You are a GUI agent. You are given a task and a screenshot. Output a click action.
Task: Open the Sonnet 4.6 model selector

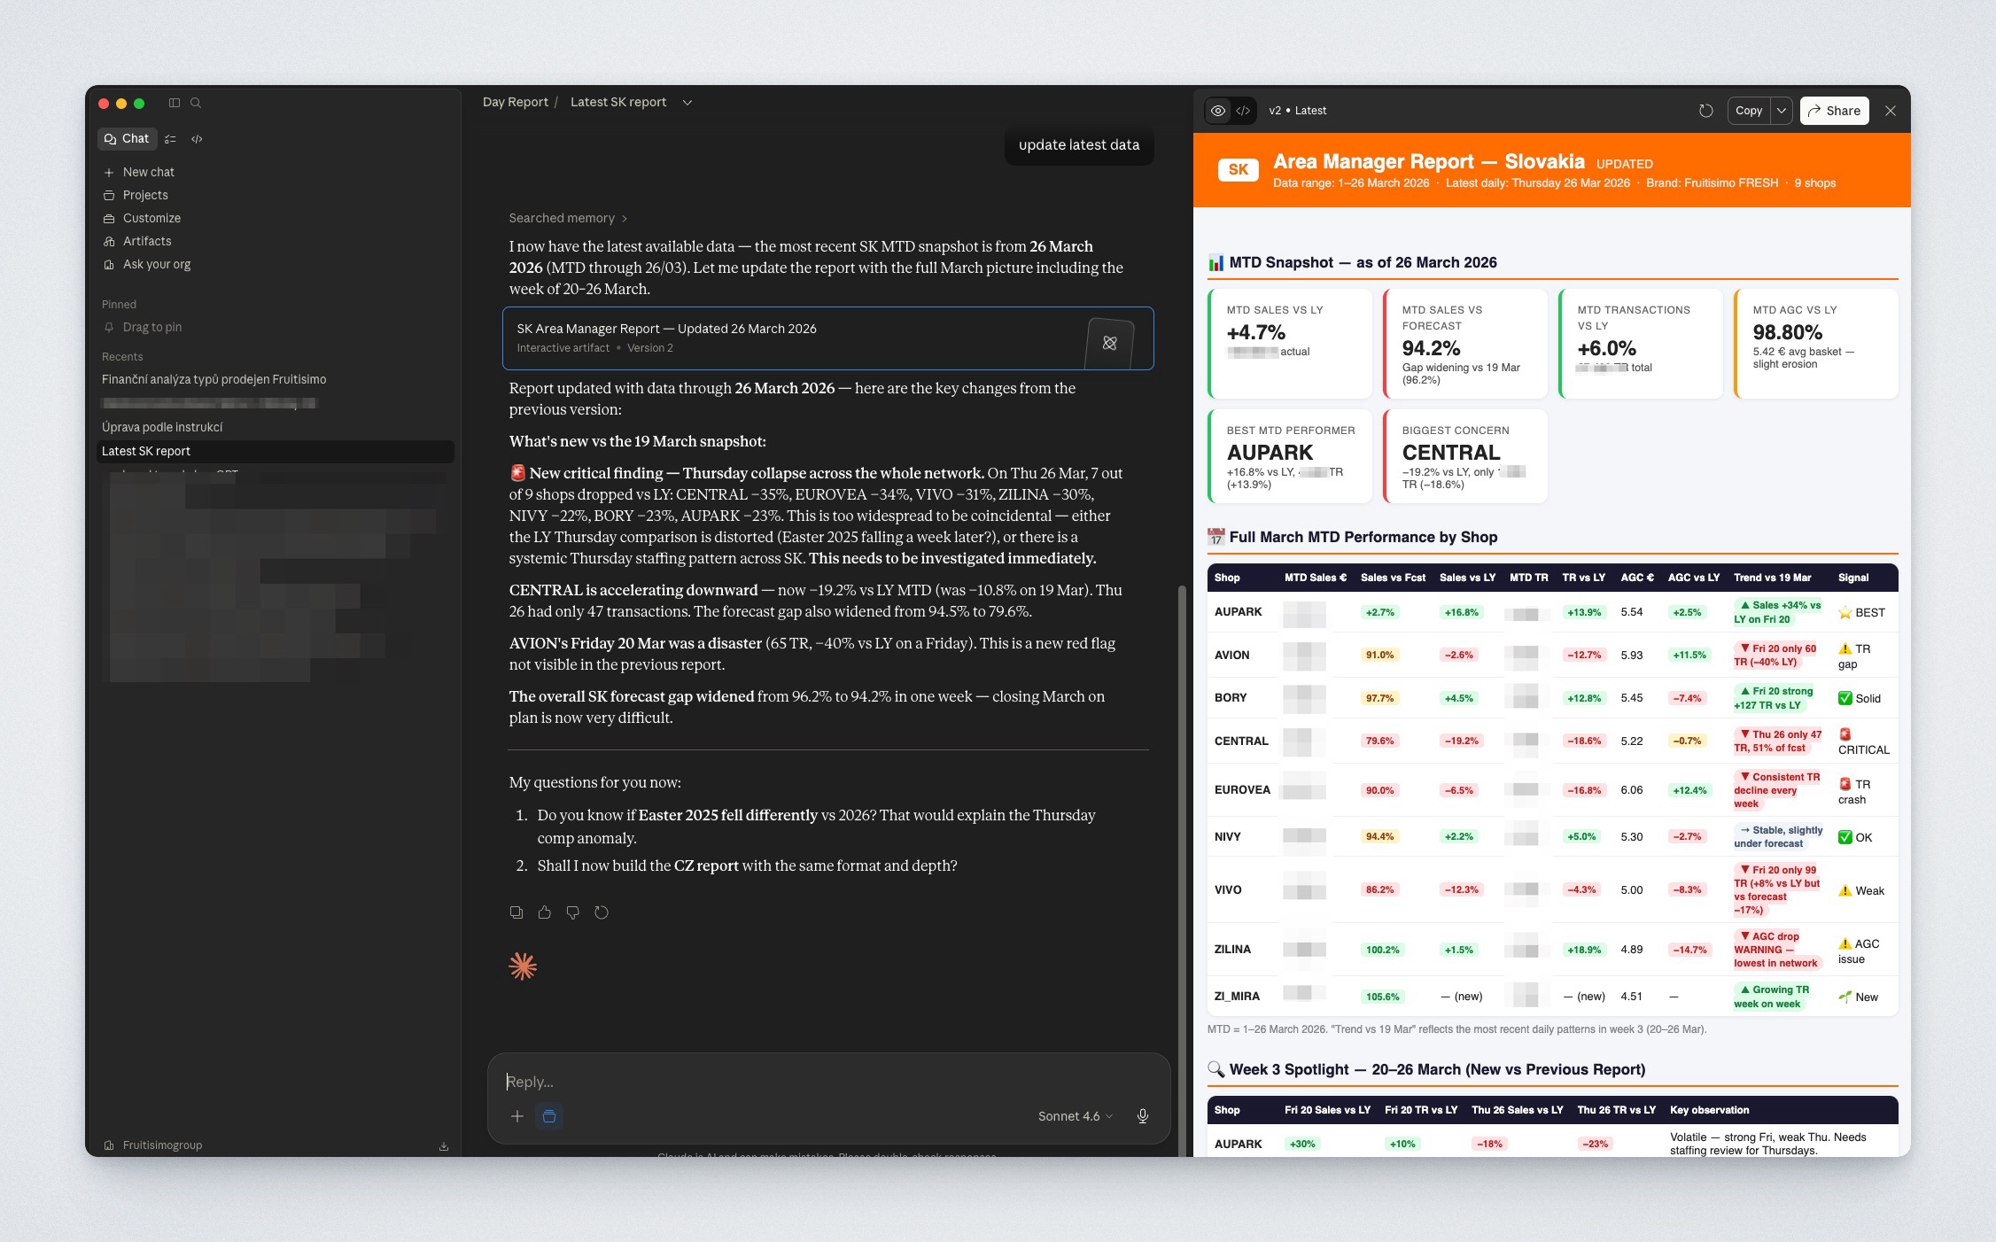[x=1075, y=1116]
